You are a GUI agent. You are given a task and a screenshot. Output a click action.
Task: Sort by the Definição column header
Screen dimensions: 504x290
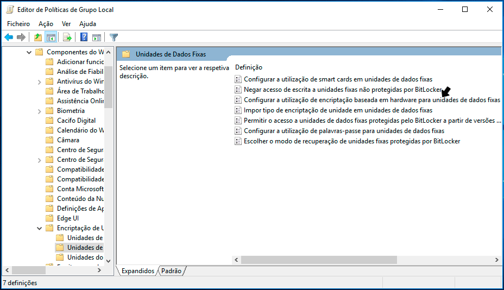(249, 67)
